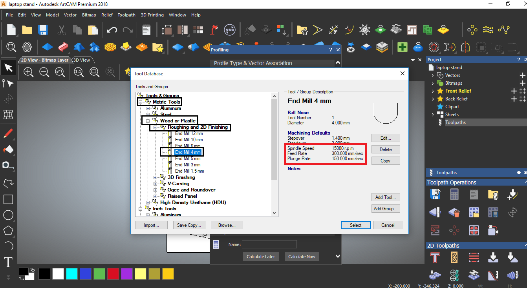Viewport: 527px width, 288px height.
Task: Click the Edit... button in Tool Database
Action: (x=386, y=138)
